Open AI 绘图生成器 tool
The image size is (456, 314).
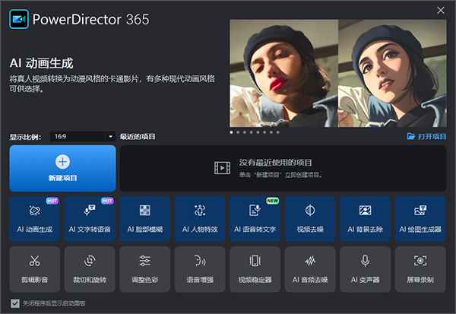(x=420, y=218)
